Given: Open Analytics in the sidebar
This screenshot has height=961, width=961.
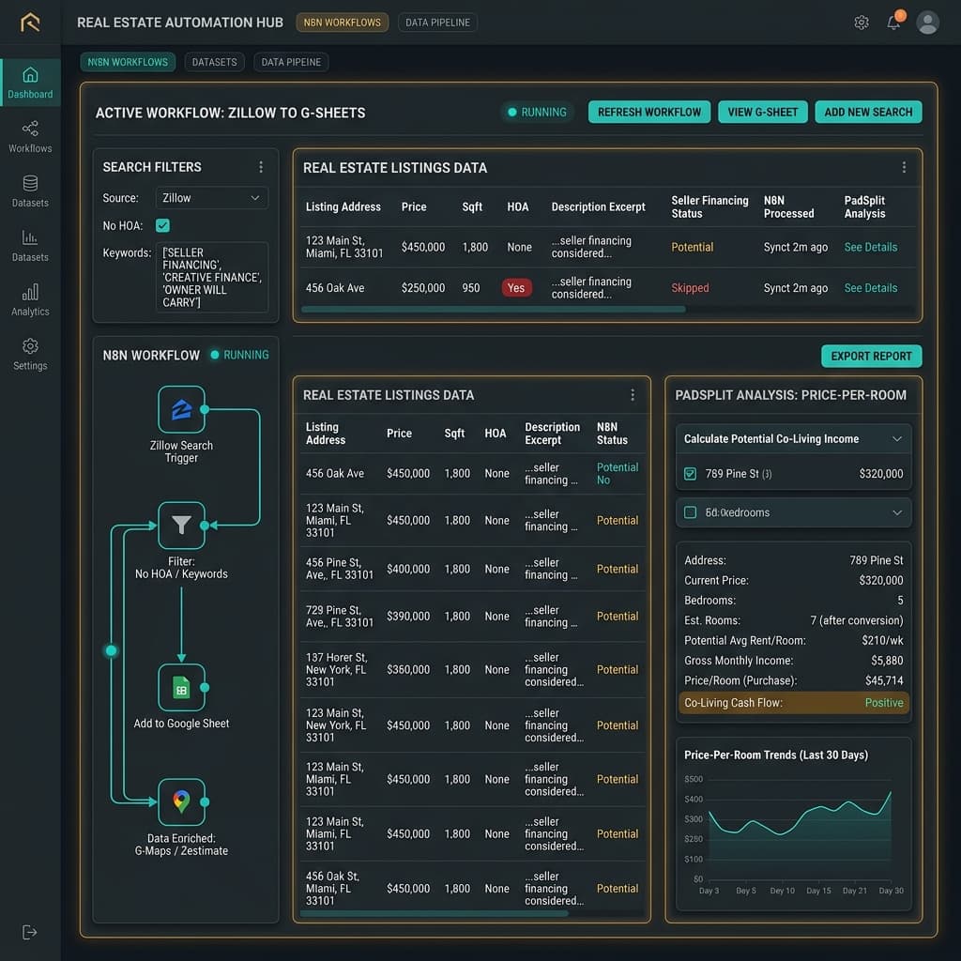Looking at the screenshot, I should [30, 299].
